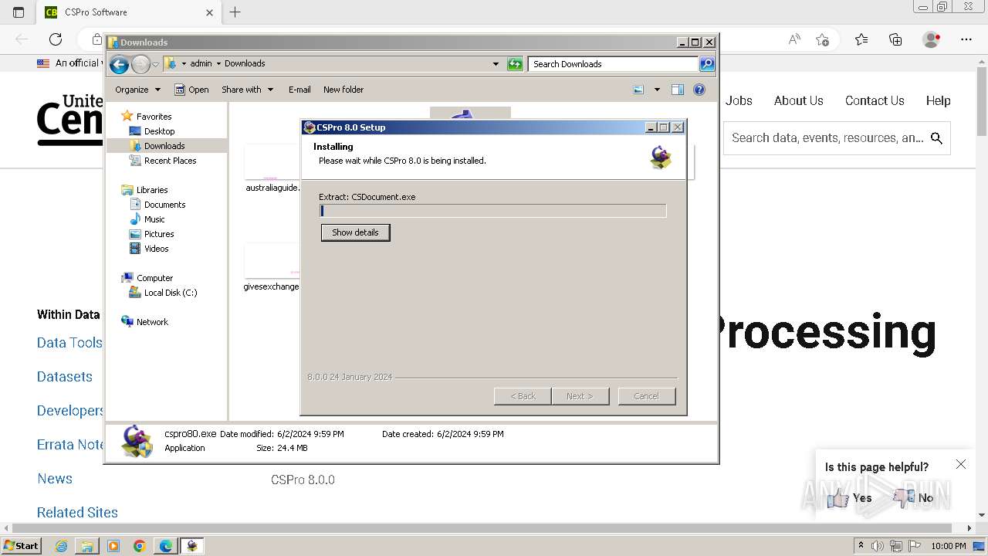Click the admin breadcrumb in address bar

(201, 64)
